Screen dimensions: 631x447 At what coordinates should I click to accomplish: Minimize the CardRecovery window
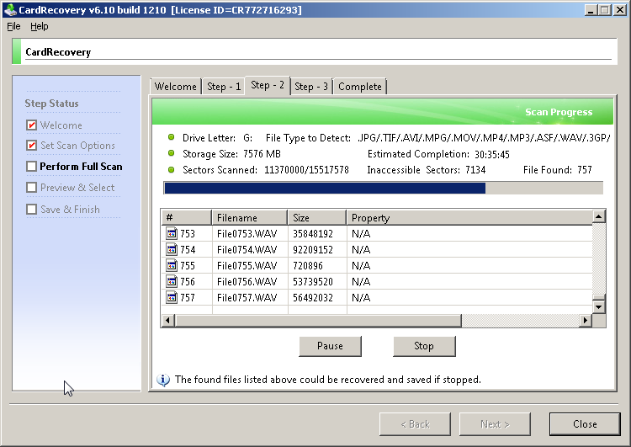coord(591,10)
